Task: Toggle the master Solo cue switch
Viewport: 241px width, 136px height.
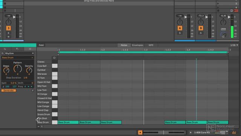Action: click(x=223, y=29)
